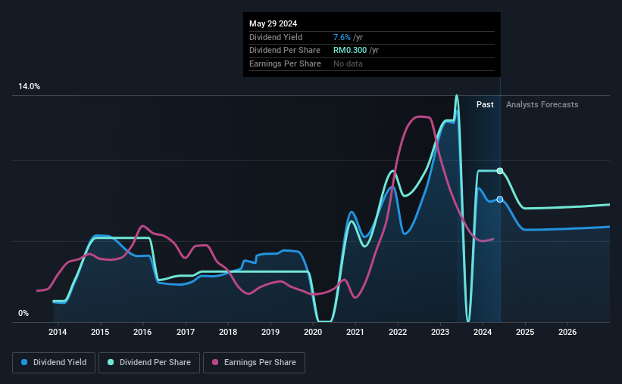
Task: Click the Analysts Forecasts label
Action: pyautogui.click(x=542, y=104)
